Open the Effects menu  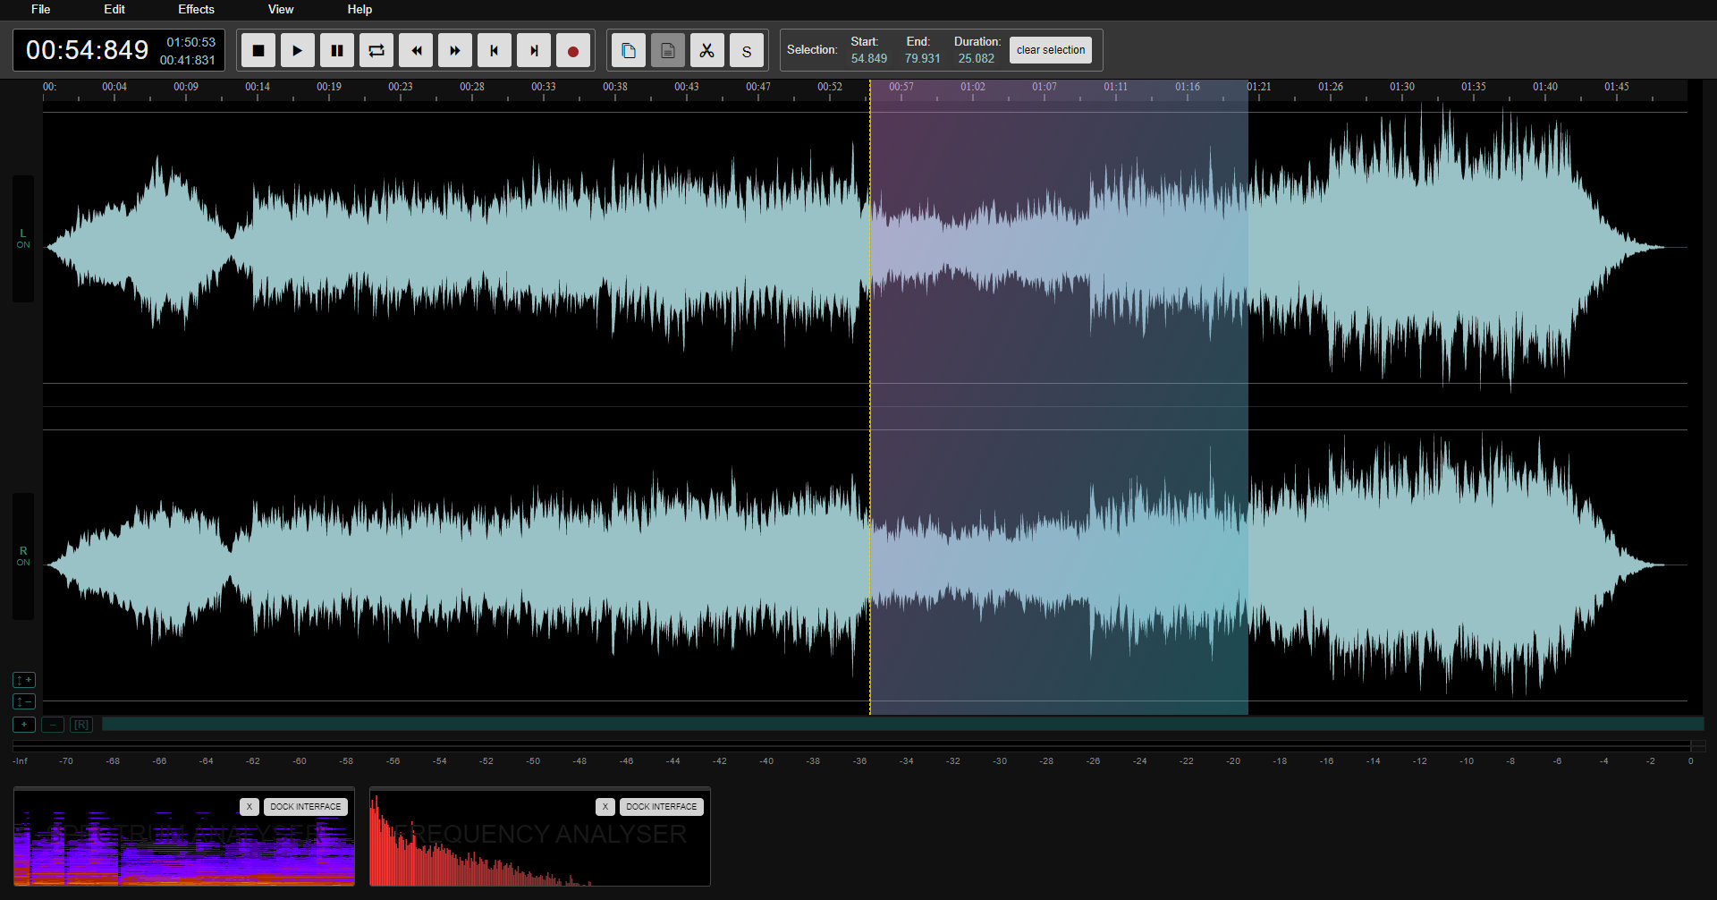point(196,9)
